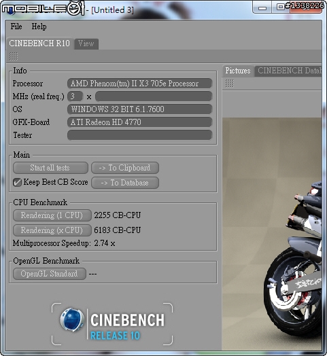Click the grip icon under Pictures tab
The image size is (327, 356).
tap(229, 84)
